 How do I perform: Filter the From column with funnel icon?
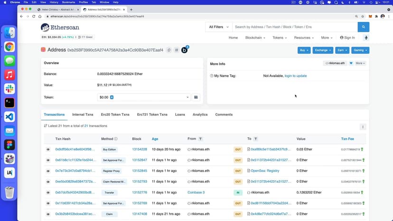(x=201, y=139)
